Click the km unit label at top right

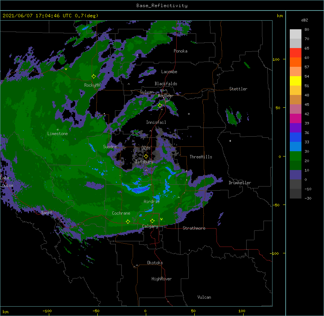(x=280, y=16)
